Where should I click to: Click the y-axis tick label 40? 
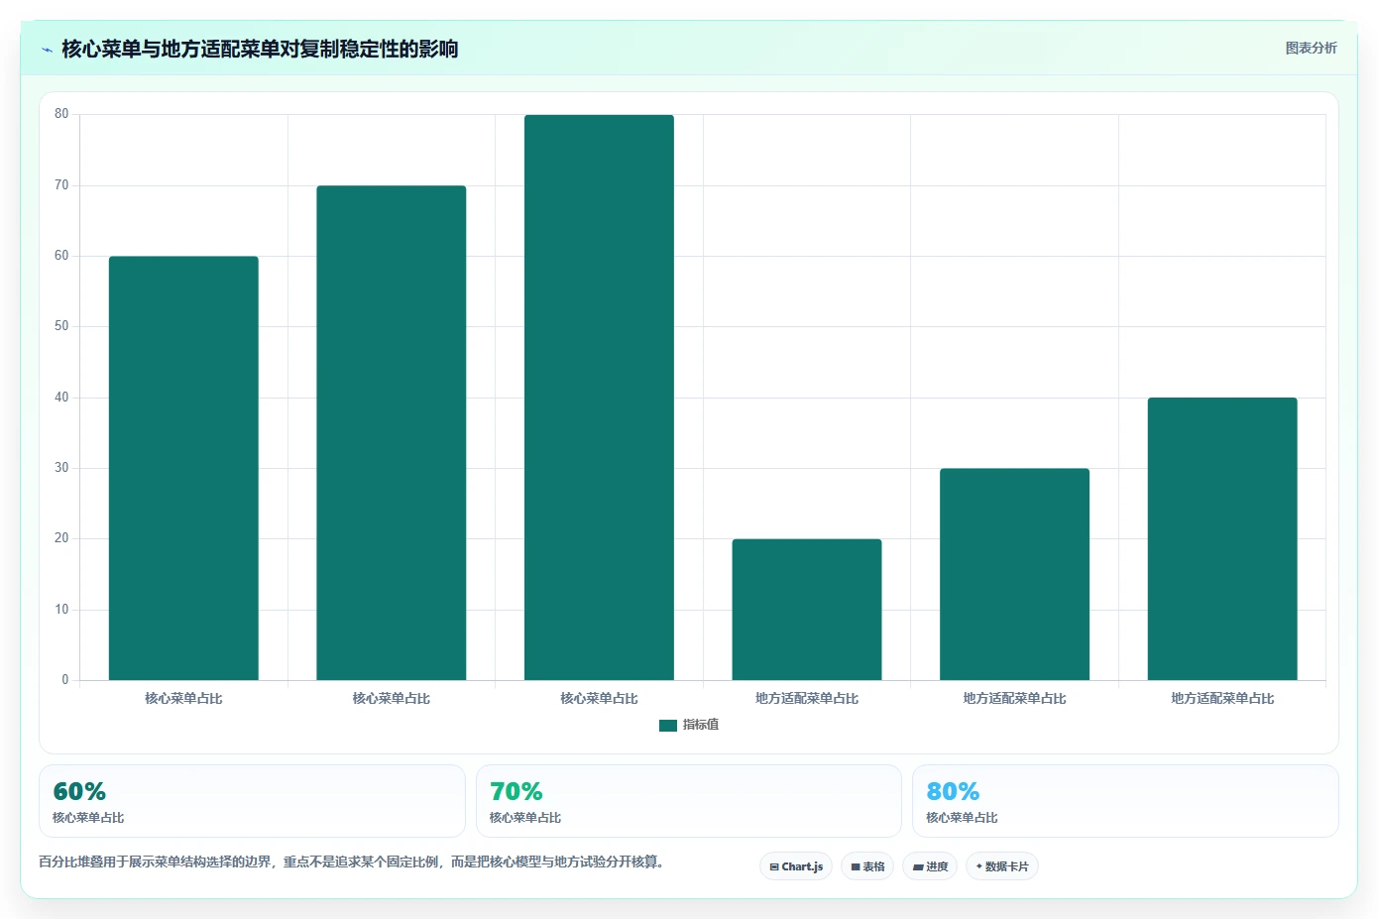pyautogui.click(x=61, y=398)
